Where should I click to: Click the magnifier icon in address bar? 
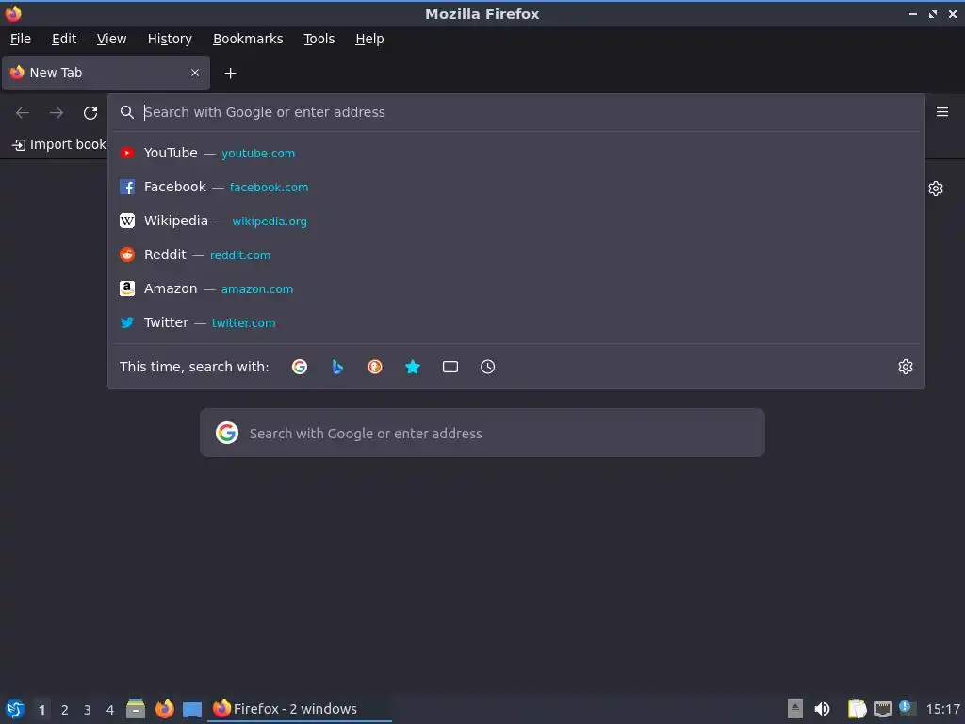[127, 112]
